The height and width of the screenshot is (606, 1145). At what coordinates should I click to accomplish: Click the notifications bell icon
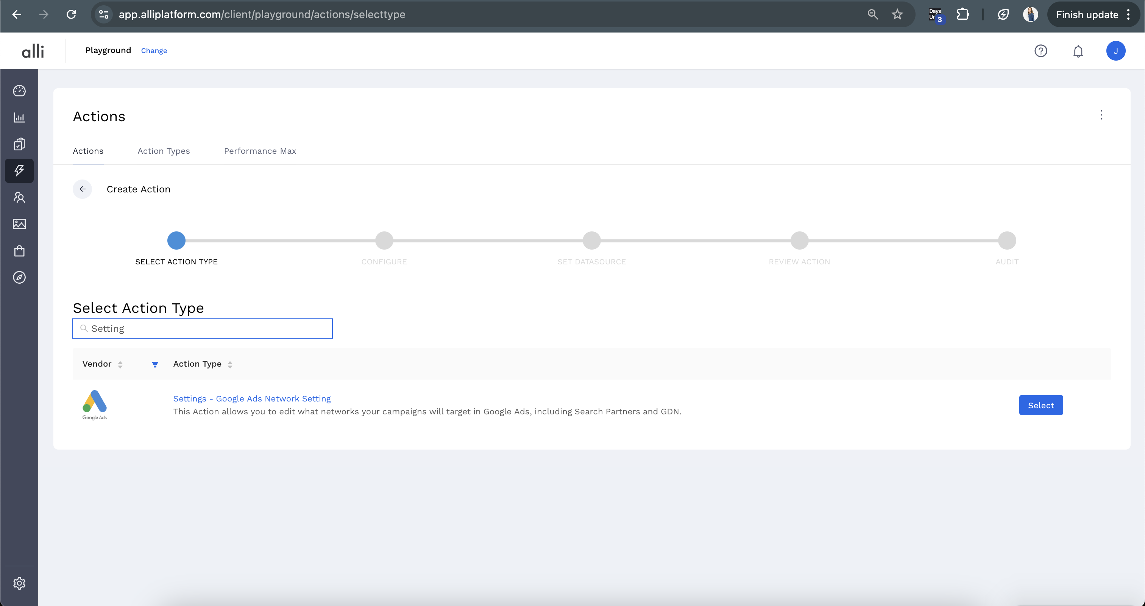coord(1078,51)
